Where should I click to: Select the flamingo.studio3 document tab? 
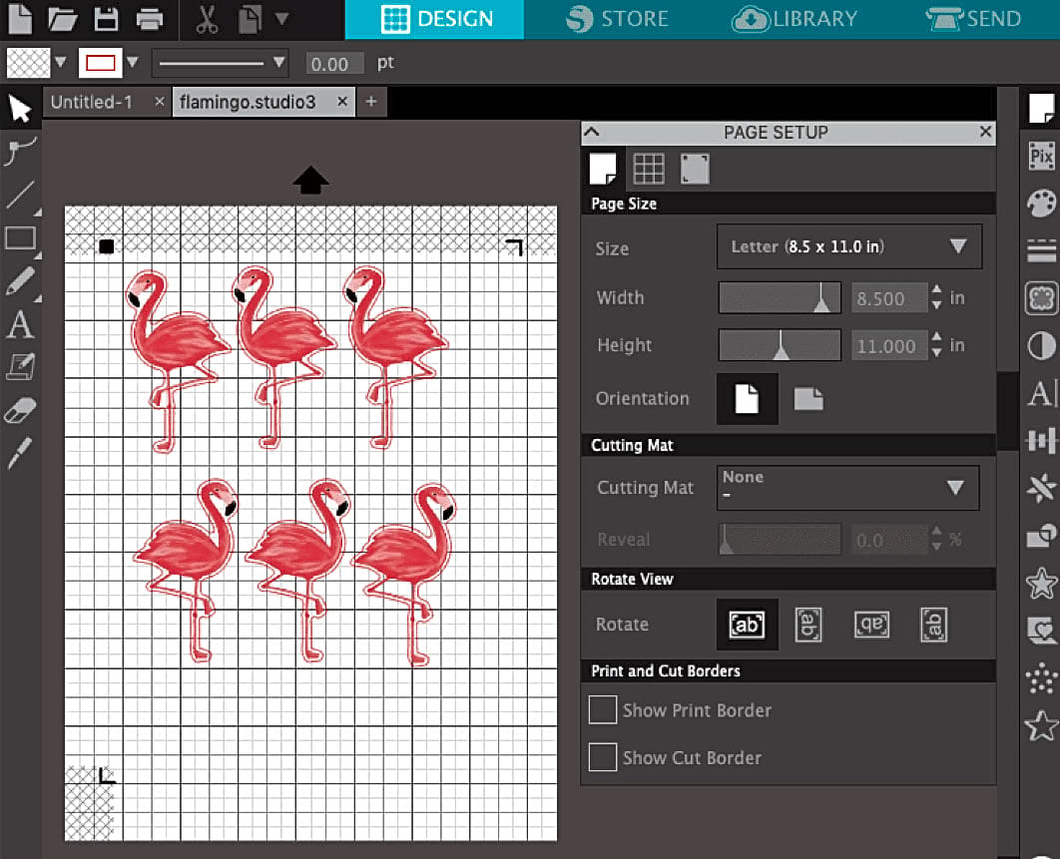(249, 102)
